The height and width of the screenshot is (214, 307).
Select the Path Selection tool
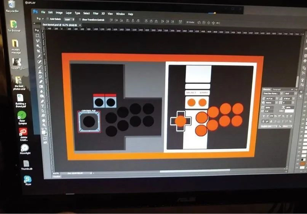[43, 111]
